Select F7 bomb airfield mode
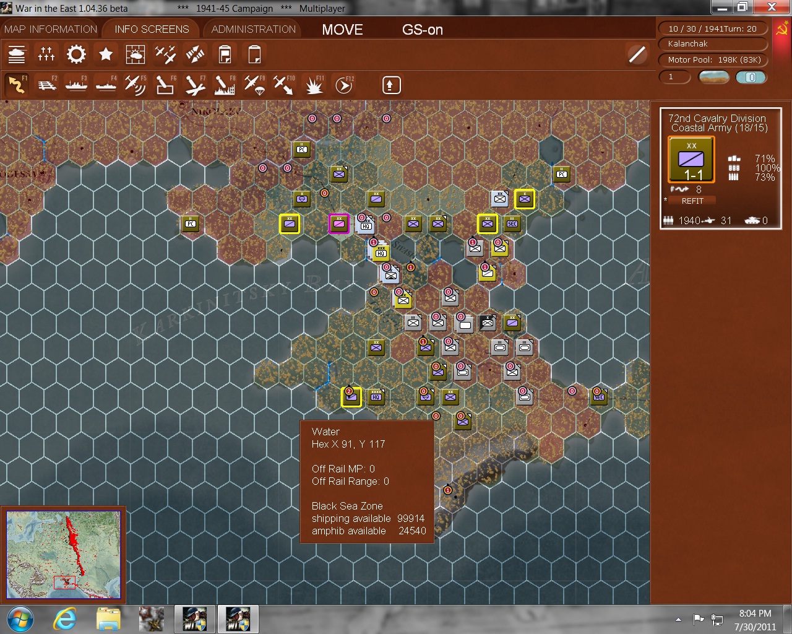Image resolution: width=792 pixels, height=634 pixels. coord(195,85)
